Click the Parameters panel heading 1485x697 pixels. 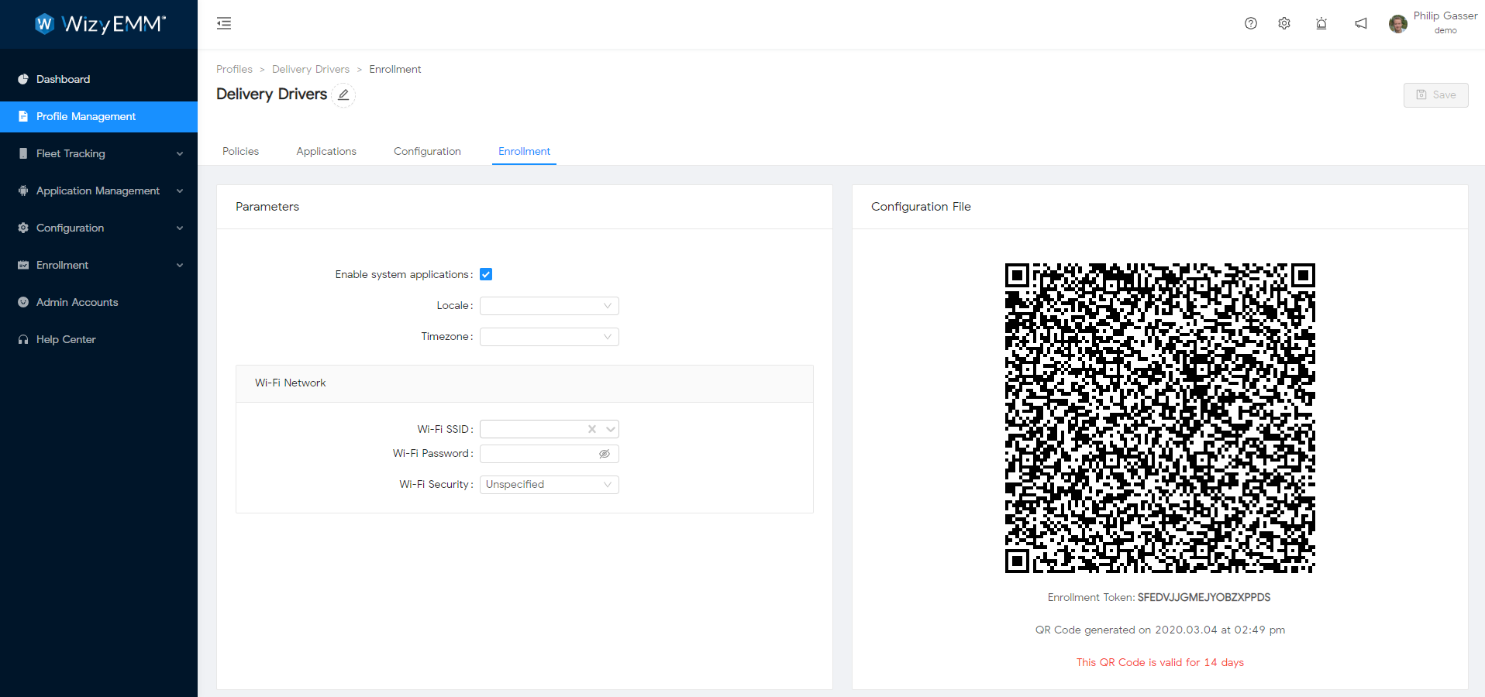[267, 207]
